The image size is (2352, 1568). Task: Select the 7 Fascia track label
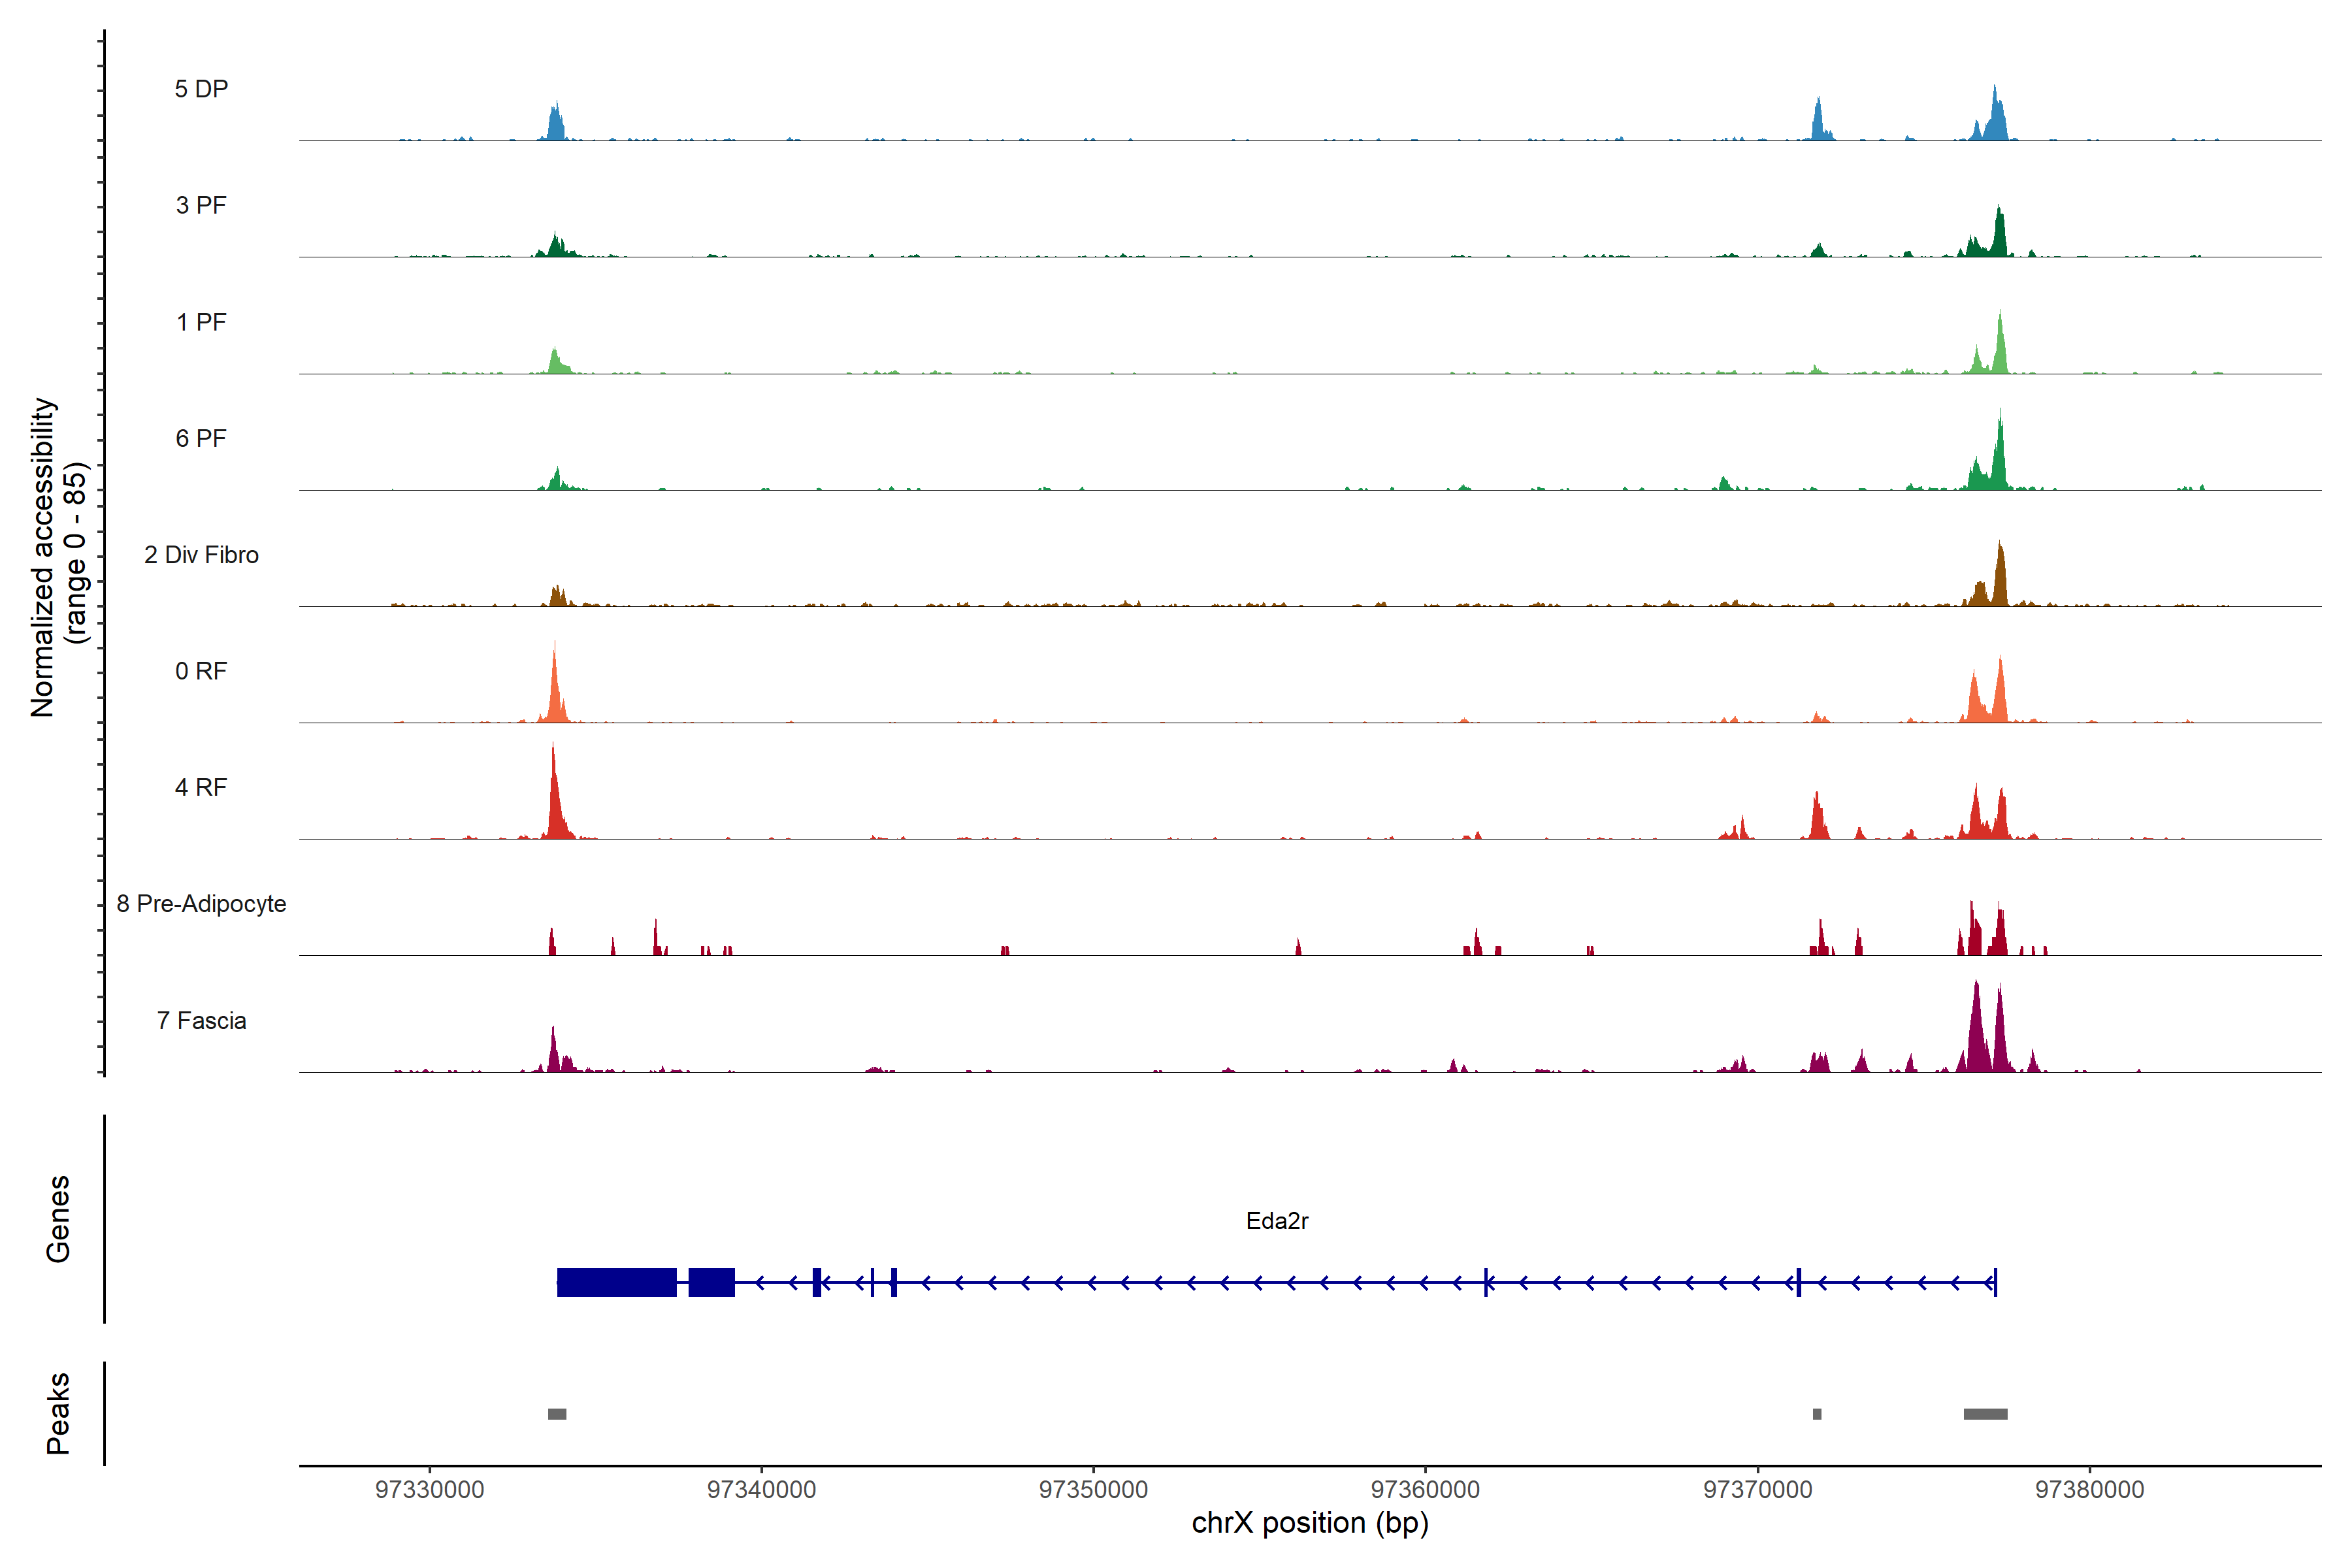[201, 1020]
